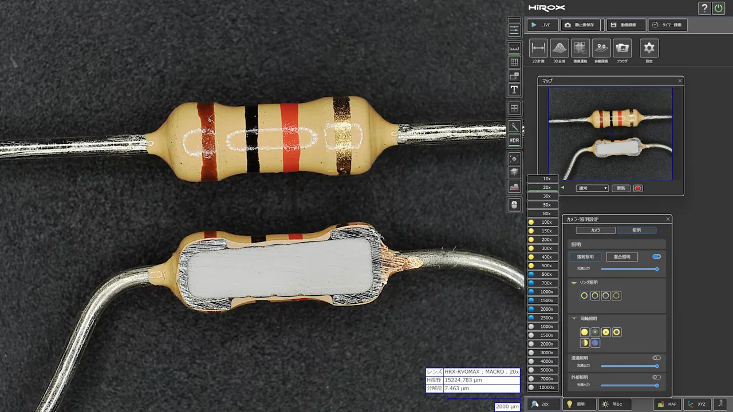This screenshot has width=733, height=412.
Task: Click the magic wand enhancement icon
Action: [x=514, y=126]
